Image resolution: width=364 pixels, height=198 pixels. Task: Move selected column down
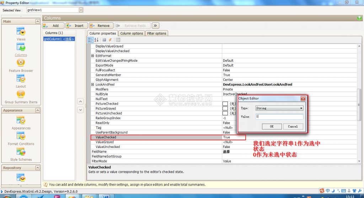pyautogui.click(x=80, y=110)
